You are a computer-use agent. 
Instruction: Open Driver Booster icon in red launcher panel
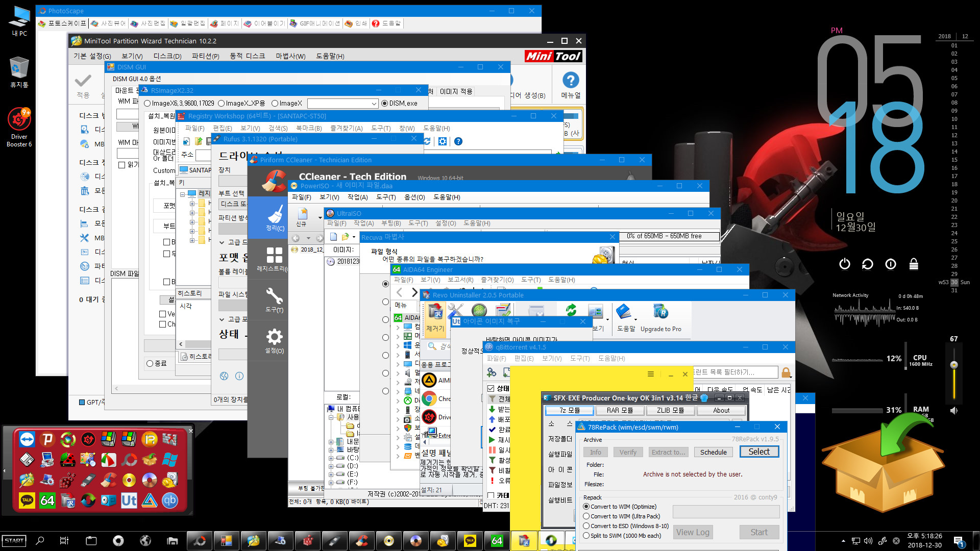tap(88, 439)
